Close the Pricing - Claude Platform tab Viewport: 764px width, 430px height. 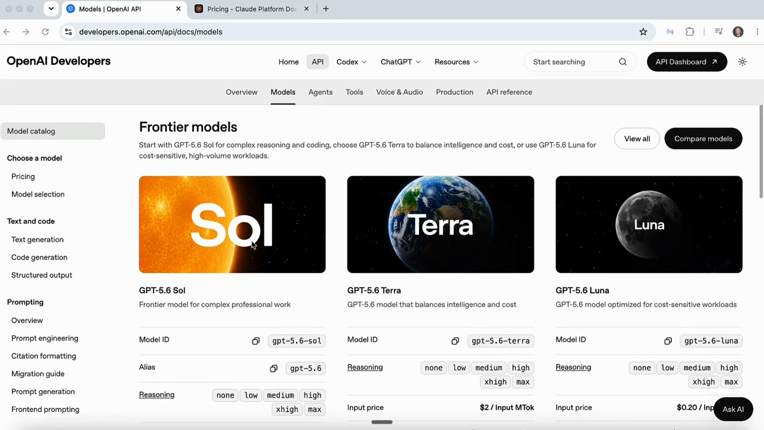307,9
